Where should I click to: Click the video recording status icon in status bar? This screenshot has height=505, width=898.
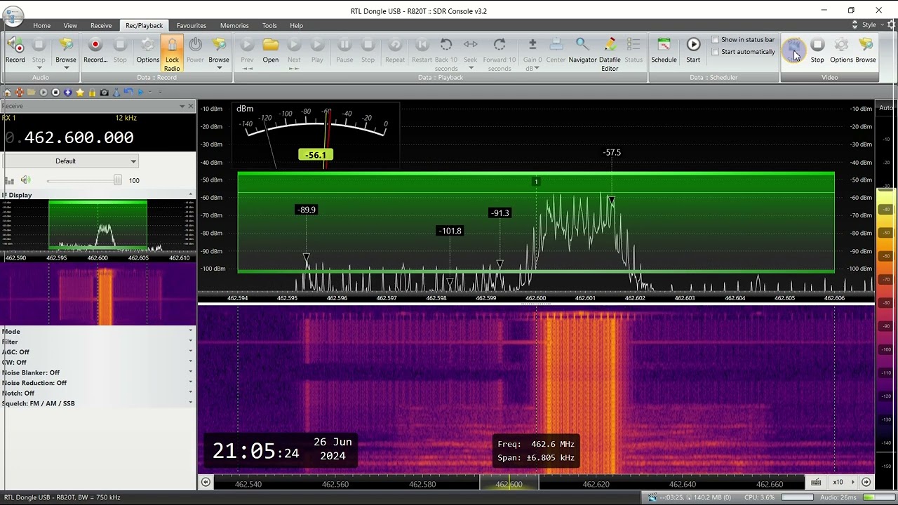click(652, 497)
